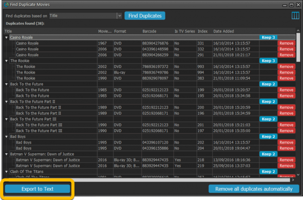Remove The Rookie 1990 entry
This screenshot has height=200, width=303.
(x=286, y=78)
